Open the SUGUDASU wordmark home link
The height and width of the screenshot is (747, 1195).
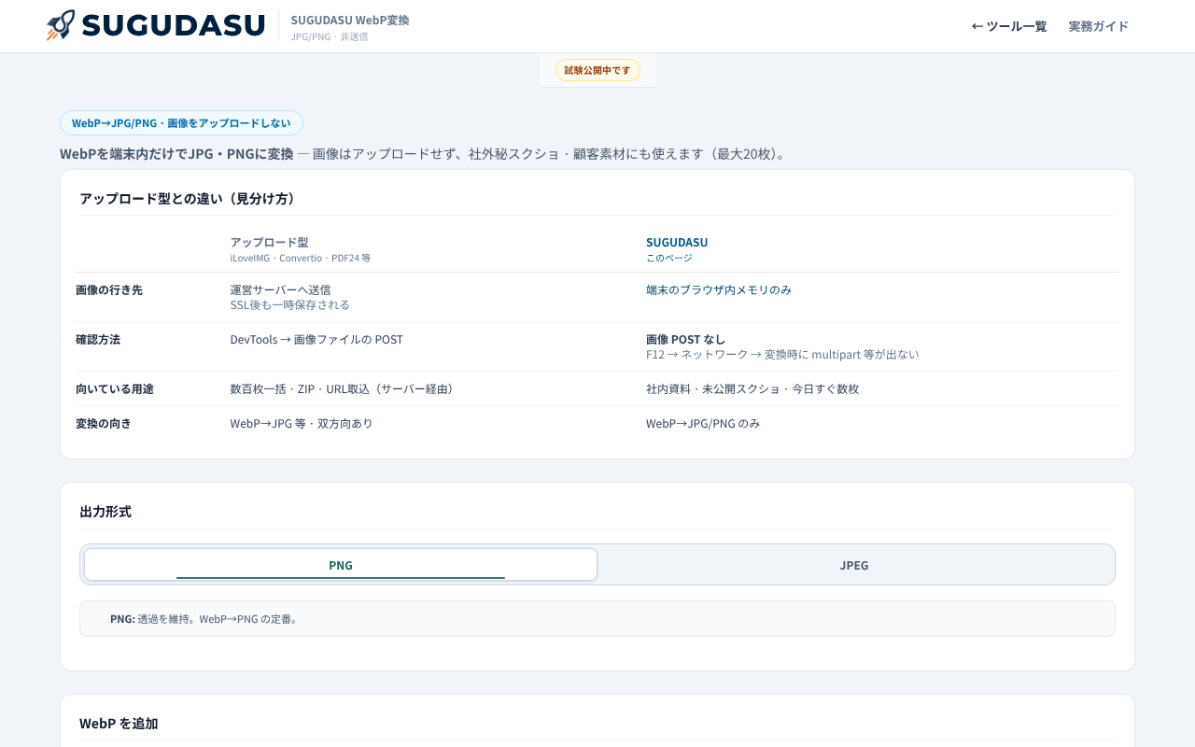coord(174,25)
